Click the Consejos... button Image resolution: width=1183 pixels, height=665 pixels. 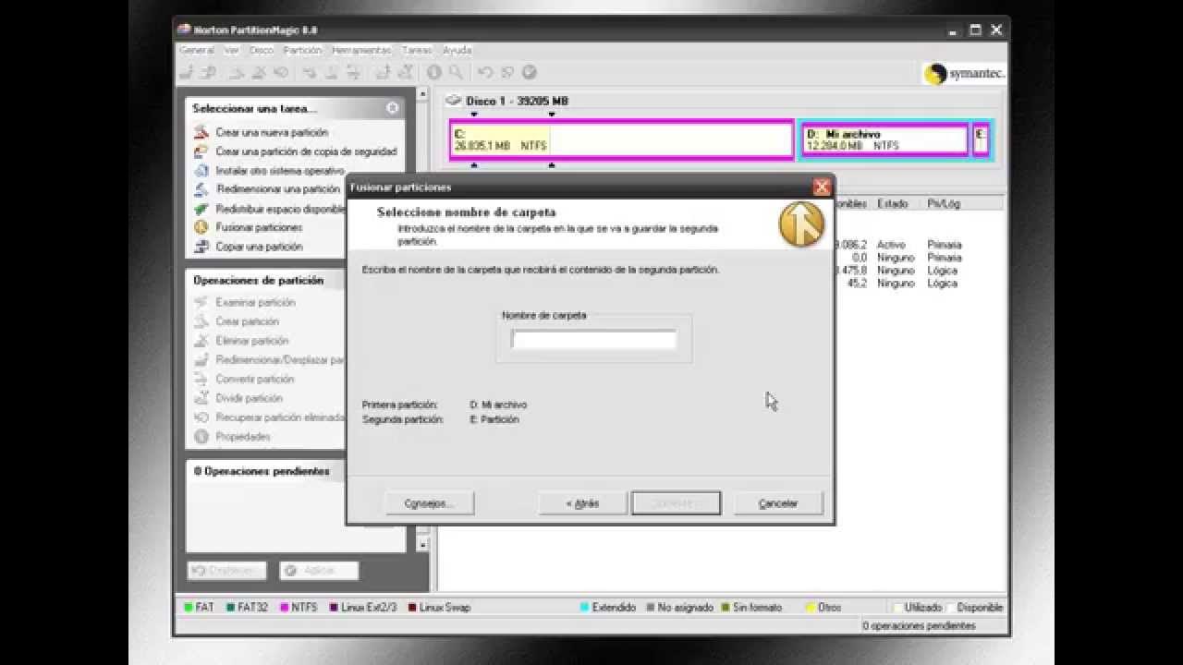point(429,503)
